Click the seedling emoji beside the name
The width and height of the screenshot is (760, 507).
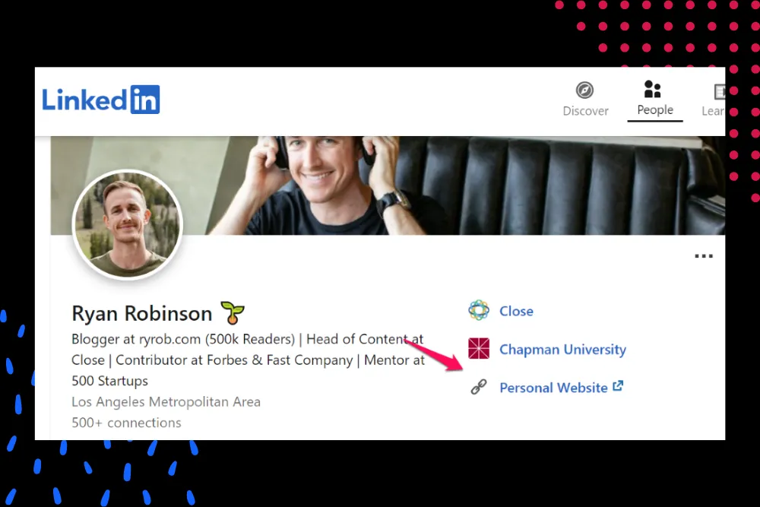pos(233,312)
